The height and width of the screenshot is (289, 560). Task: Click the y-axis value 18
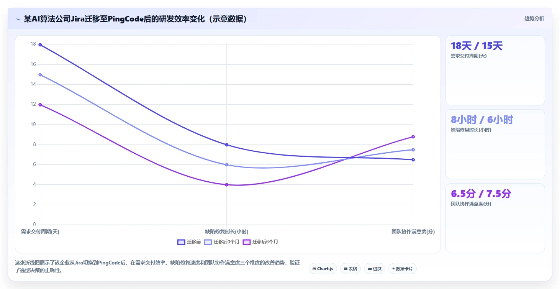point(33,44)
